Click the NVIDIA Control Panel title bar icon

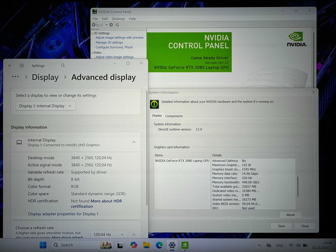(x=94, y=12)
